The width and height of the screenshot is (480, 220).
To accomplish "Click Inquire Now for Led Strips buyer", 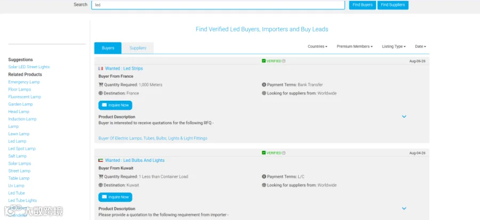I will click(x=115, y=105).
